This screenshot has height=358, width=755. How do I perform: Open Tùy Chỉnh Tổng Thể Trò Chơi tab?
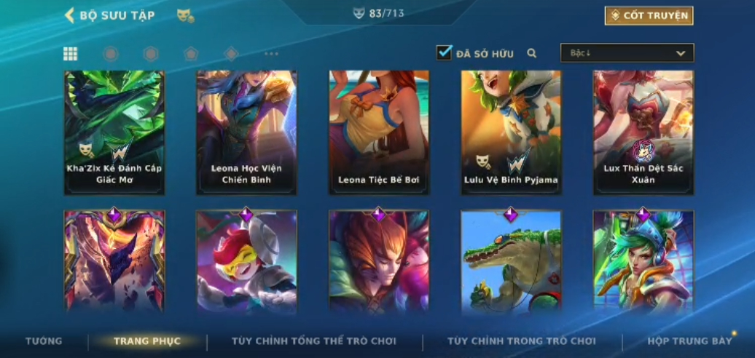[314, 341]
